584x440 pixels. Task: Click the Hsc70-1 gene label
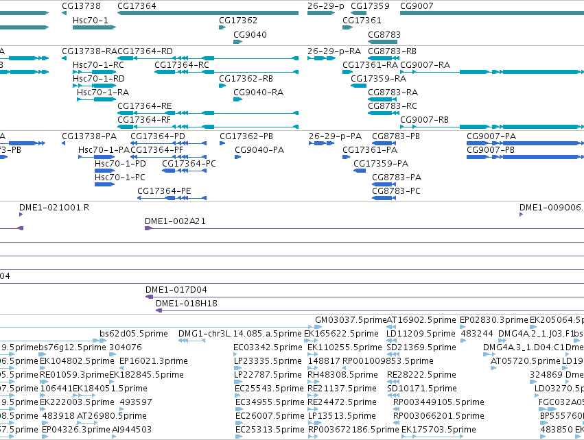[91, 20]
